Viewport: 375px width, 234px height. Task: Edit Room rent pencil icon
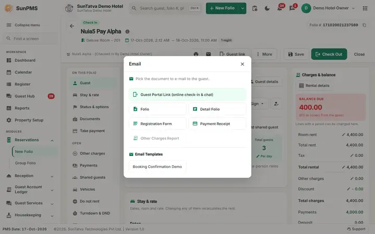343,135
